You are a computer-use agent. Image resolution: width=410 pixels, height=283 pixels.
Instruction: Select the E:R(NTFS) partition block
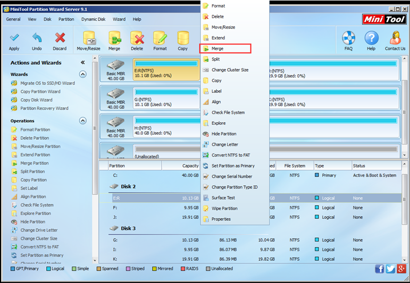(166, 70)
